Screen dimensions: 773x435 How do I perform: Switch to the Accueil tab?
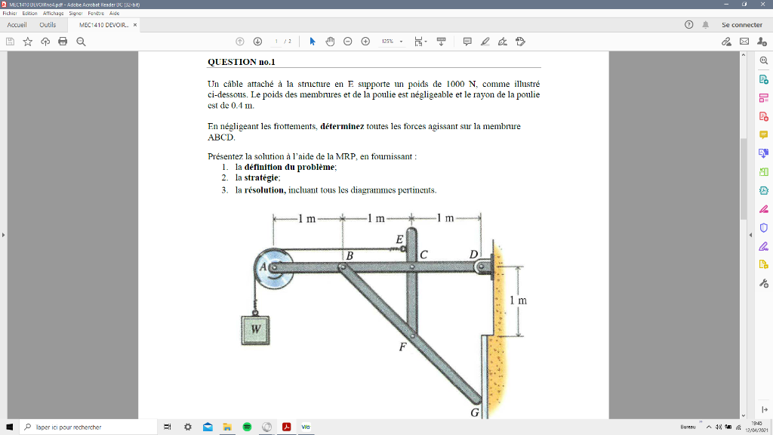pos(17,25)
